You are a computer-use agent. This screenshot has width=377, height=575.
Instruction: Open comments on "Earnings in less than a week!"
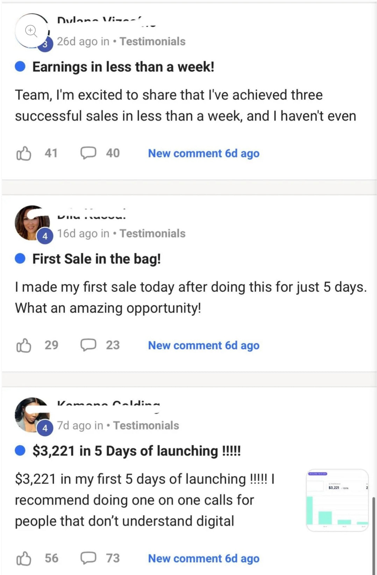coord(88,153)
